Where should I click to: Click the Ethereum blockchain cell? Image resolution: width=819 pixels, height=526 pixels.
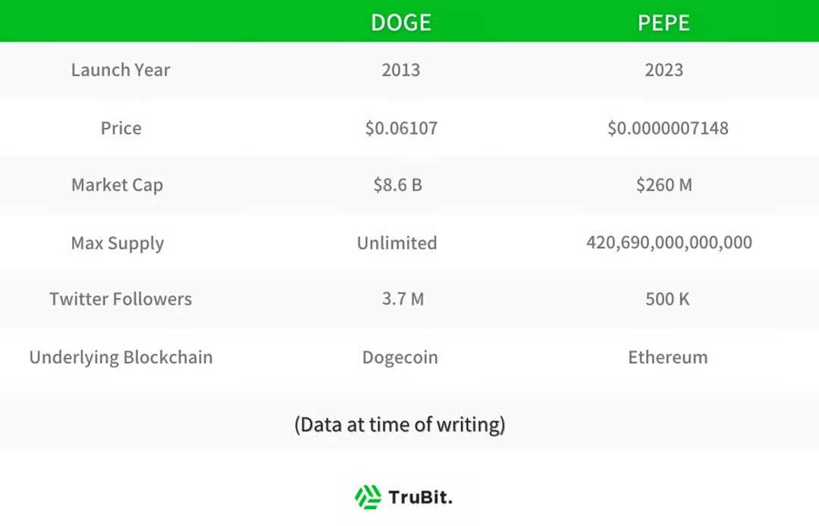[x=667, y=358]
